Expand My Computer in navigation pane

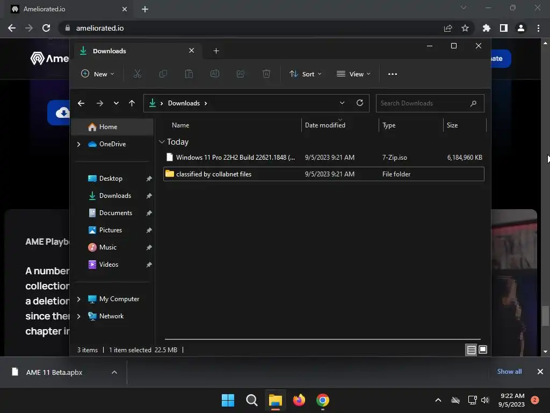pos(78,299)
